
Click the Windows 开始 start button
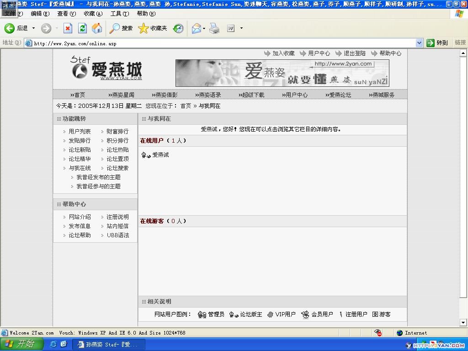click(20, 344)
